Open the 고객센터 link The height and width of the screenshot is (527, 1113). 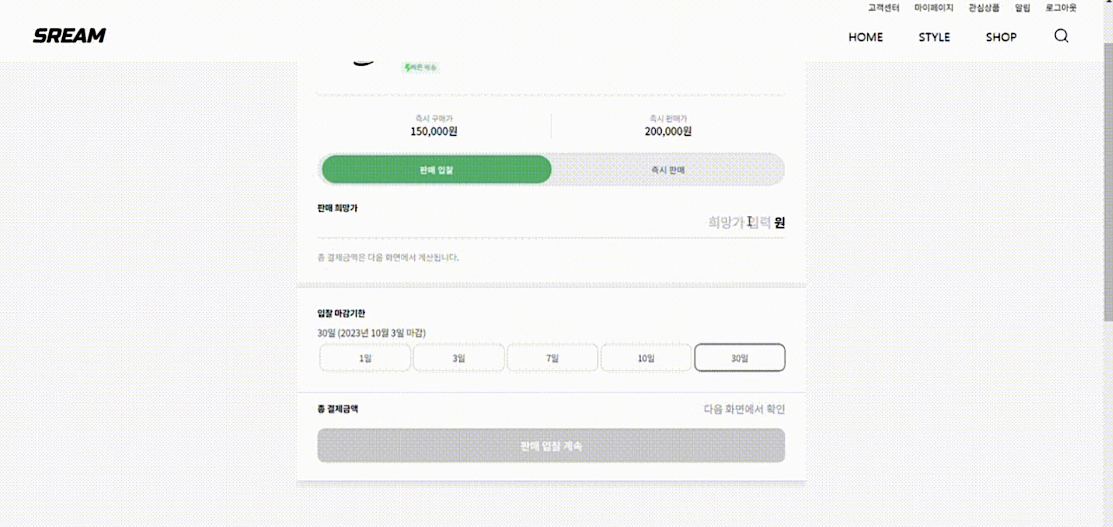pos(883,8)
